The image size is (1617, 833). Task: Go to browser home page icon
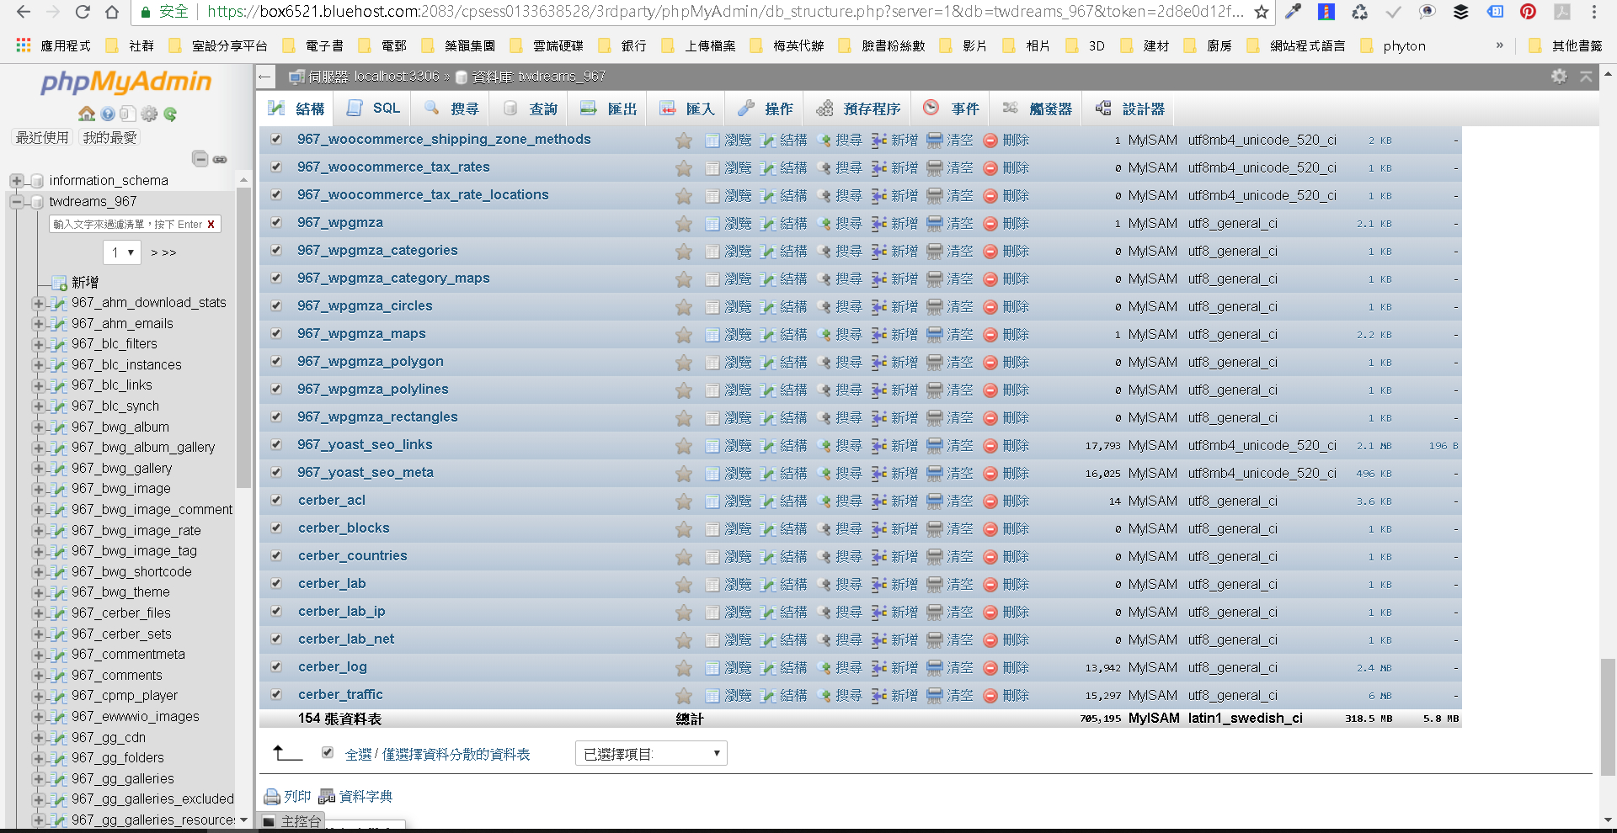112,12
